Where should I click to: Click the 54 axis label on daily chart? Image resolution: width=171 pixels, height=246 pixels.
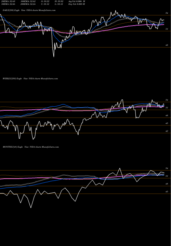[x=167, y=13]
